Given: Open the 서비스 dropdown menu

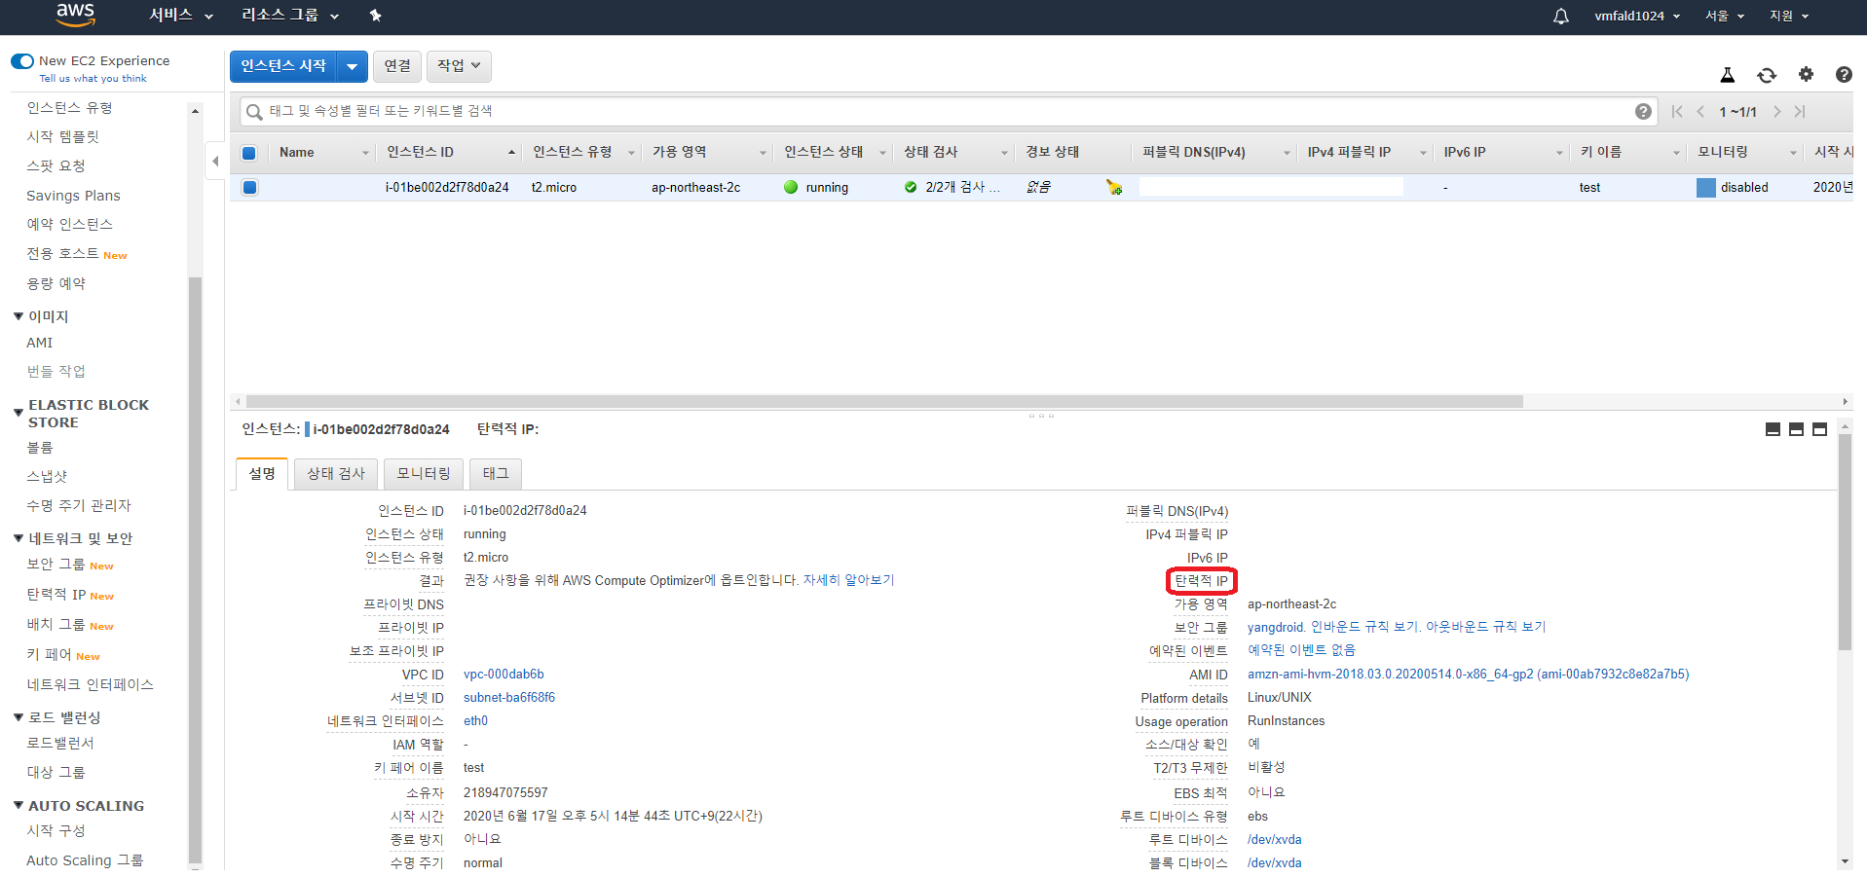Looking at the screenshot, I should (181, 16).
